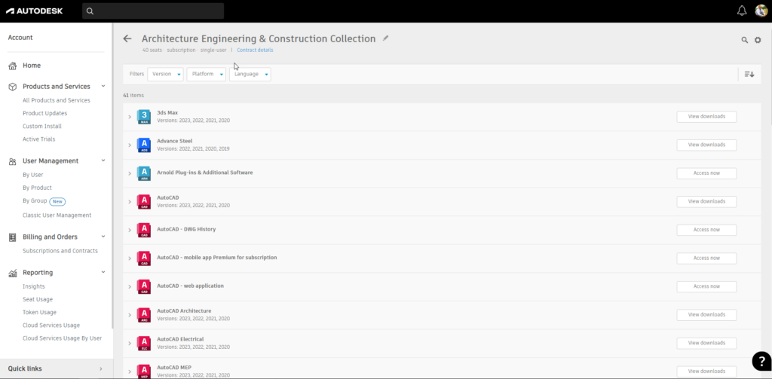
Task: Access now for Arnold Plug-ins
Action: tap(706, 173)
